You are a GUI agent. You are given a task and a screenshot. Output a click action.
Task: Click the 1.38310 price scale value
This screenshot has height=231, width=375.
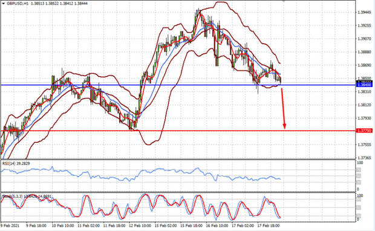pos(364,91)
